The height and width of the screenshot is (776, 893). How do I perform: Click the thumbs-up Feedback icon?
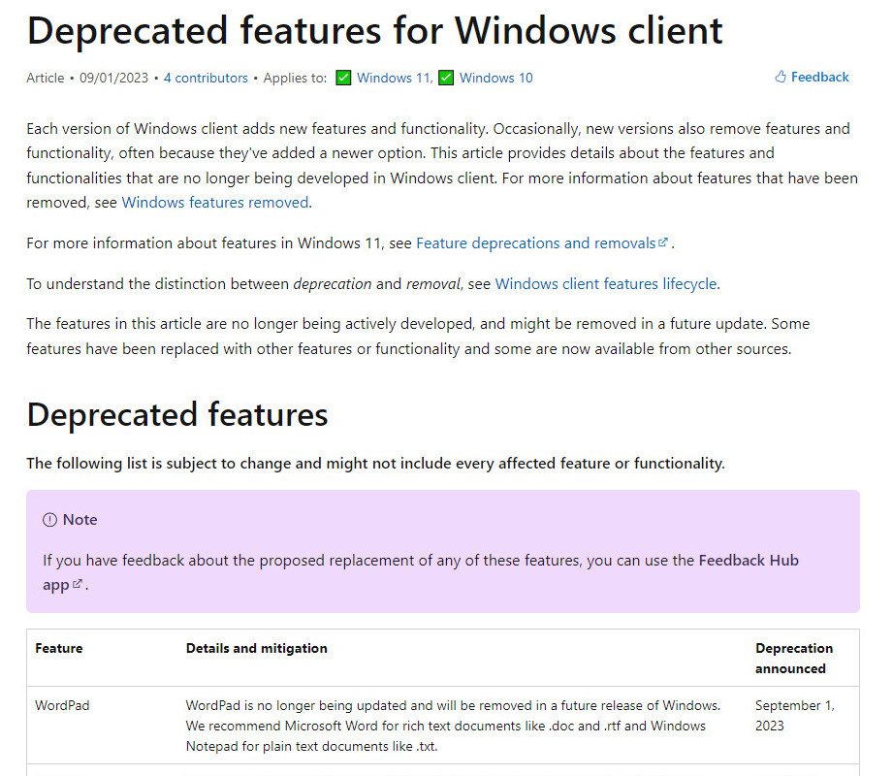point(781,78)
